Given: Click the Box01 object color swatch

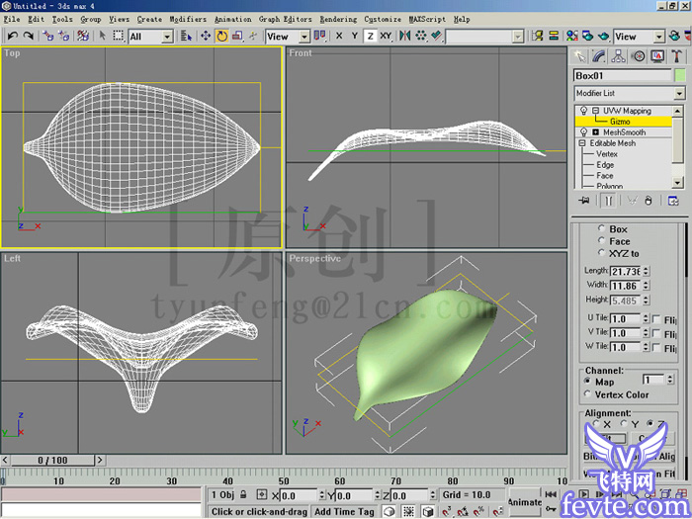Looking at the screenshot, I should click(680, 75).
